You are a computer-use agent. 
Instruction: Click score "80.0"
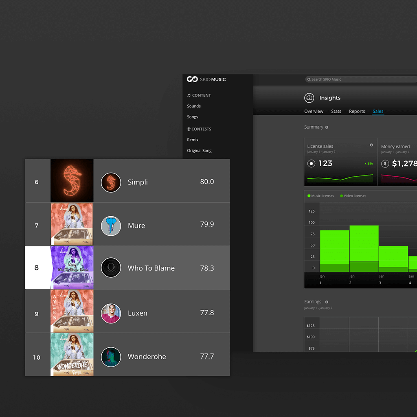[x=207, y=182]
